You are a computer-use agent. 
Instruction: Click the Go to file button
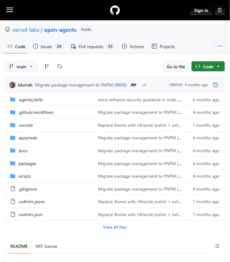coord(176,66)
